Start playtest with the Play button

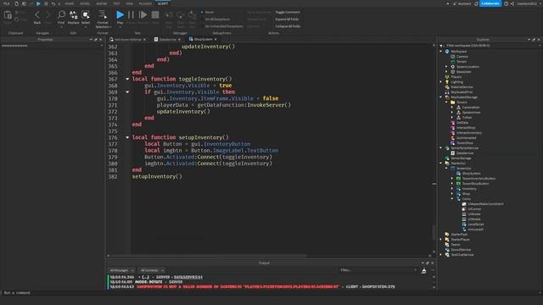[120, 15]
